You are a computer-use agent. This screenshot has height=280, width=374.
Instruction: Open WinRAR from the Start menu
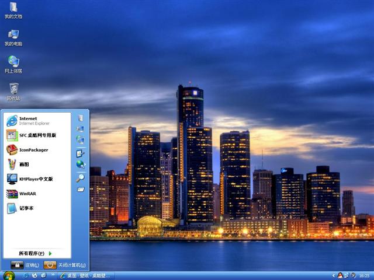pyautogui.click(x=27, y=194)
